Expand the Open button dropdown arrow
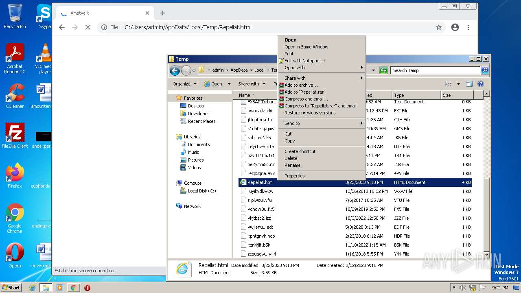Screen dimensions: 521x293 [x=229, y=84]
